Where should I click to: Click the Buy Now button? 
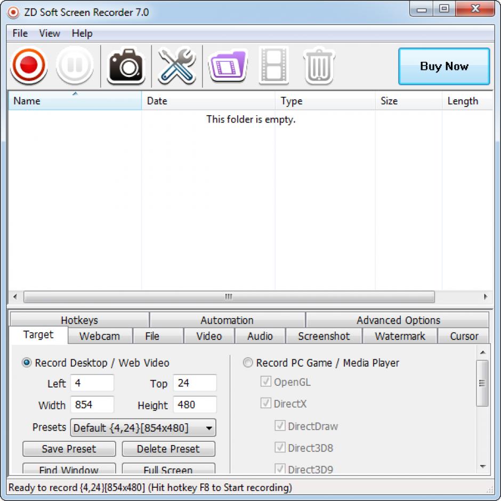point(444,66)
